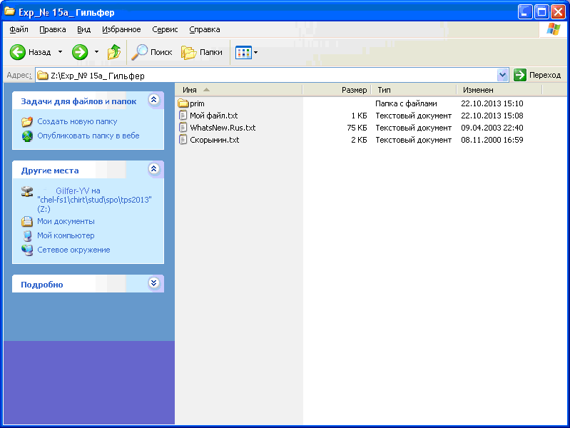Open the Сетевое окружение link

pyautogui.click(x=73, y=250)
